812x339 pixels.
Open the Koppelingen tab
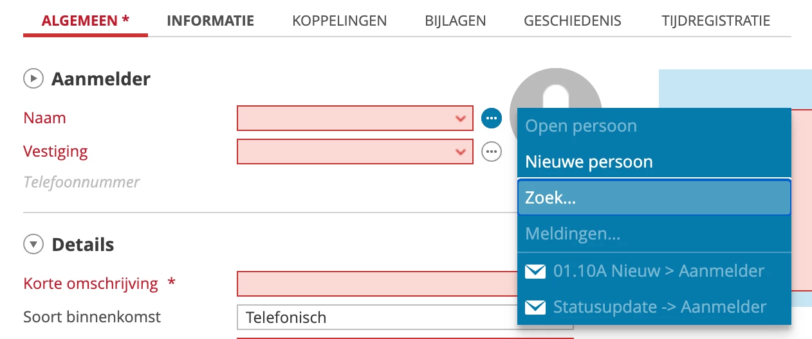pyautogui.click(x=339, y=21)
